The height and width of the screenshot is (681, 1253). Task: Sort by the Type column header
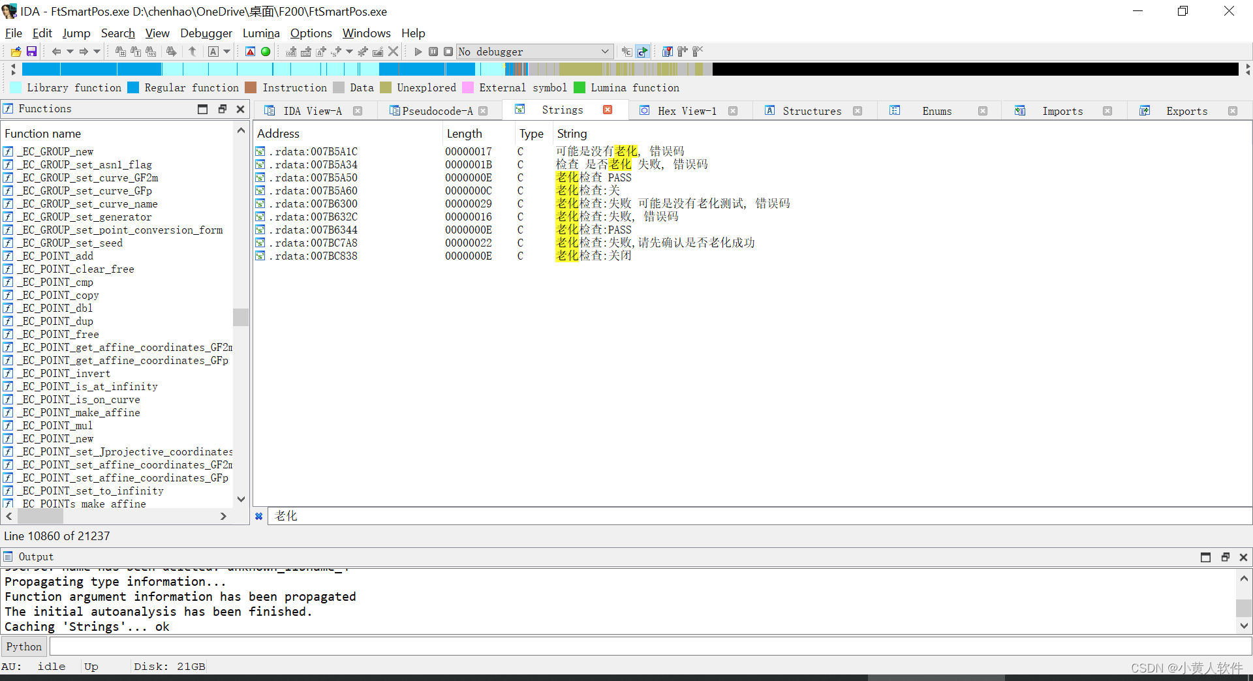(531, 134)
